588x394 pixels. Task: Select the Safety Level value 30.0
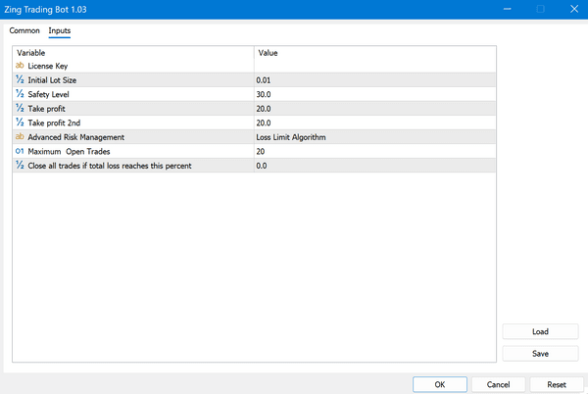(x=372, y=93)
